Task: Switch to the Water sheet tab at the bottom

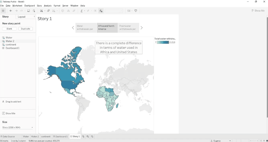Action: (x=26, y=136)
